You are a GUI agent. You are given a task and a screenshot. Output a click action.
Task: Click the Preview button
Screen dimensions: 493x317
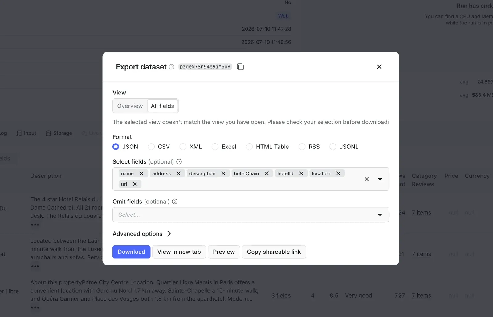[224, 252]
